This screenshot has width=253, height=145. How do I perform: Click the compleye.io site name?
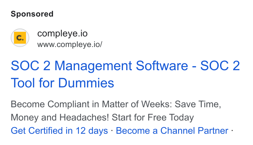pos(63,33)
